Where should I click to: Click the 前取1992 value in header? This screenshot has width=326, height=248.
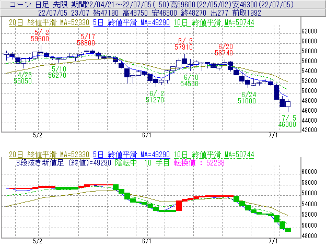[247, 13]
